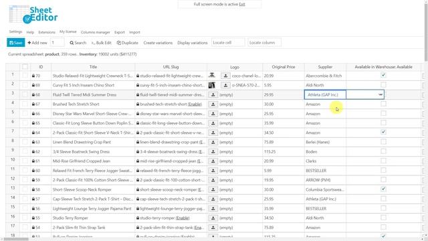Click Original Price column header
Screen dimensions: 428x241
tap(284, 67)
